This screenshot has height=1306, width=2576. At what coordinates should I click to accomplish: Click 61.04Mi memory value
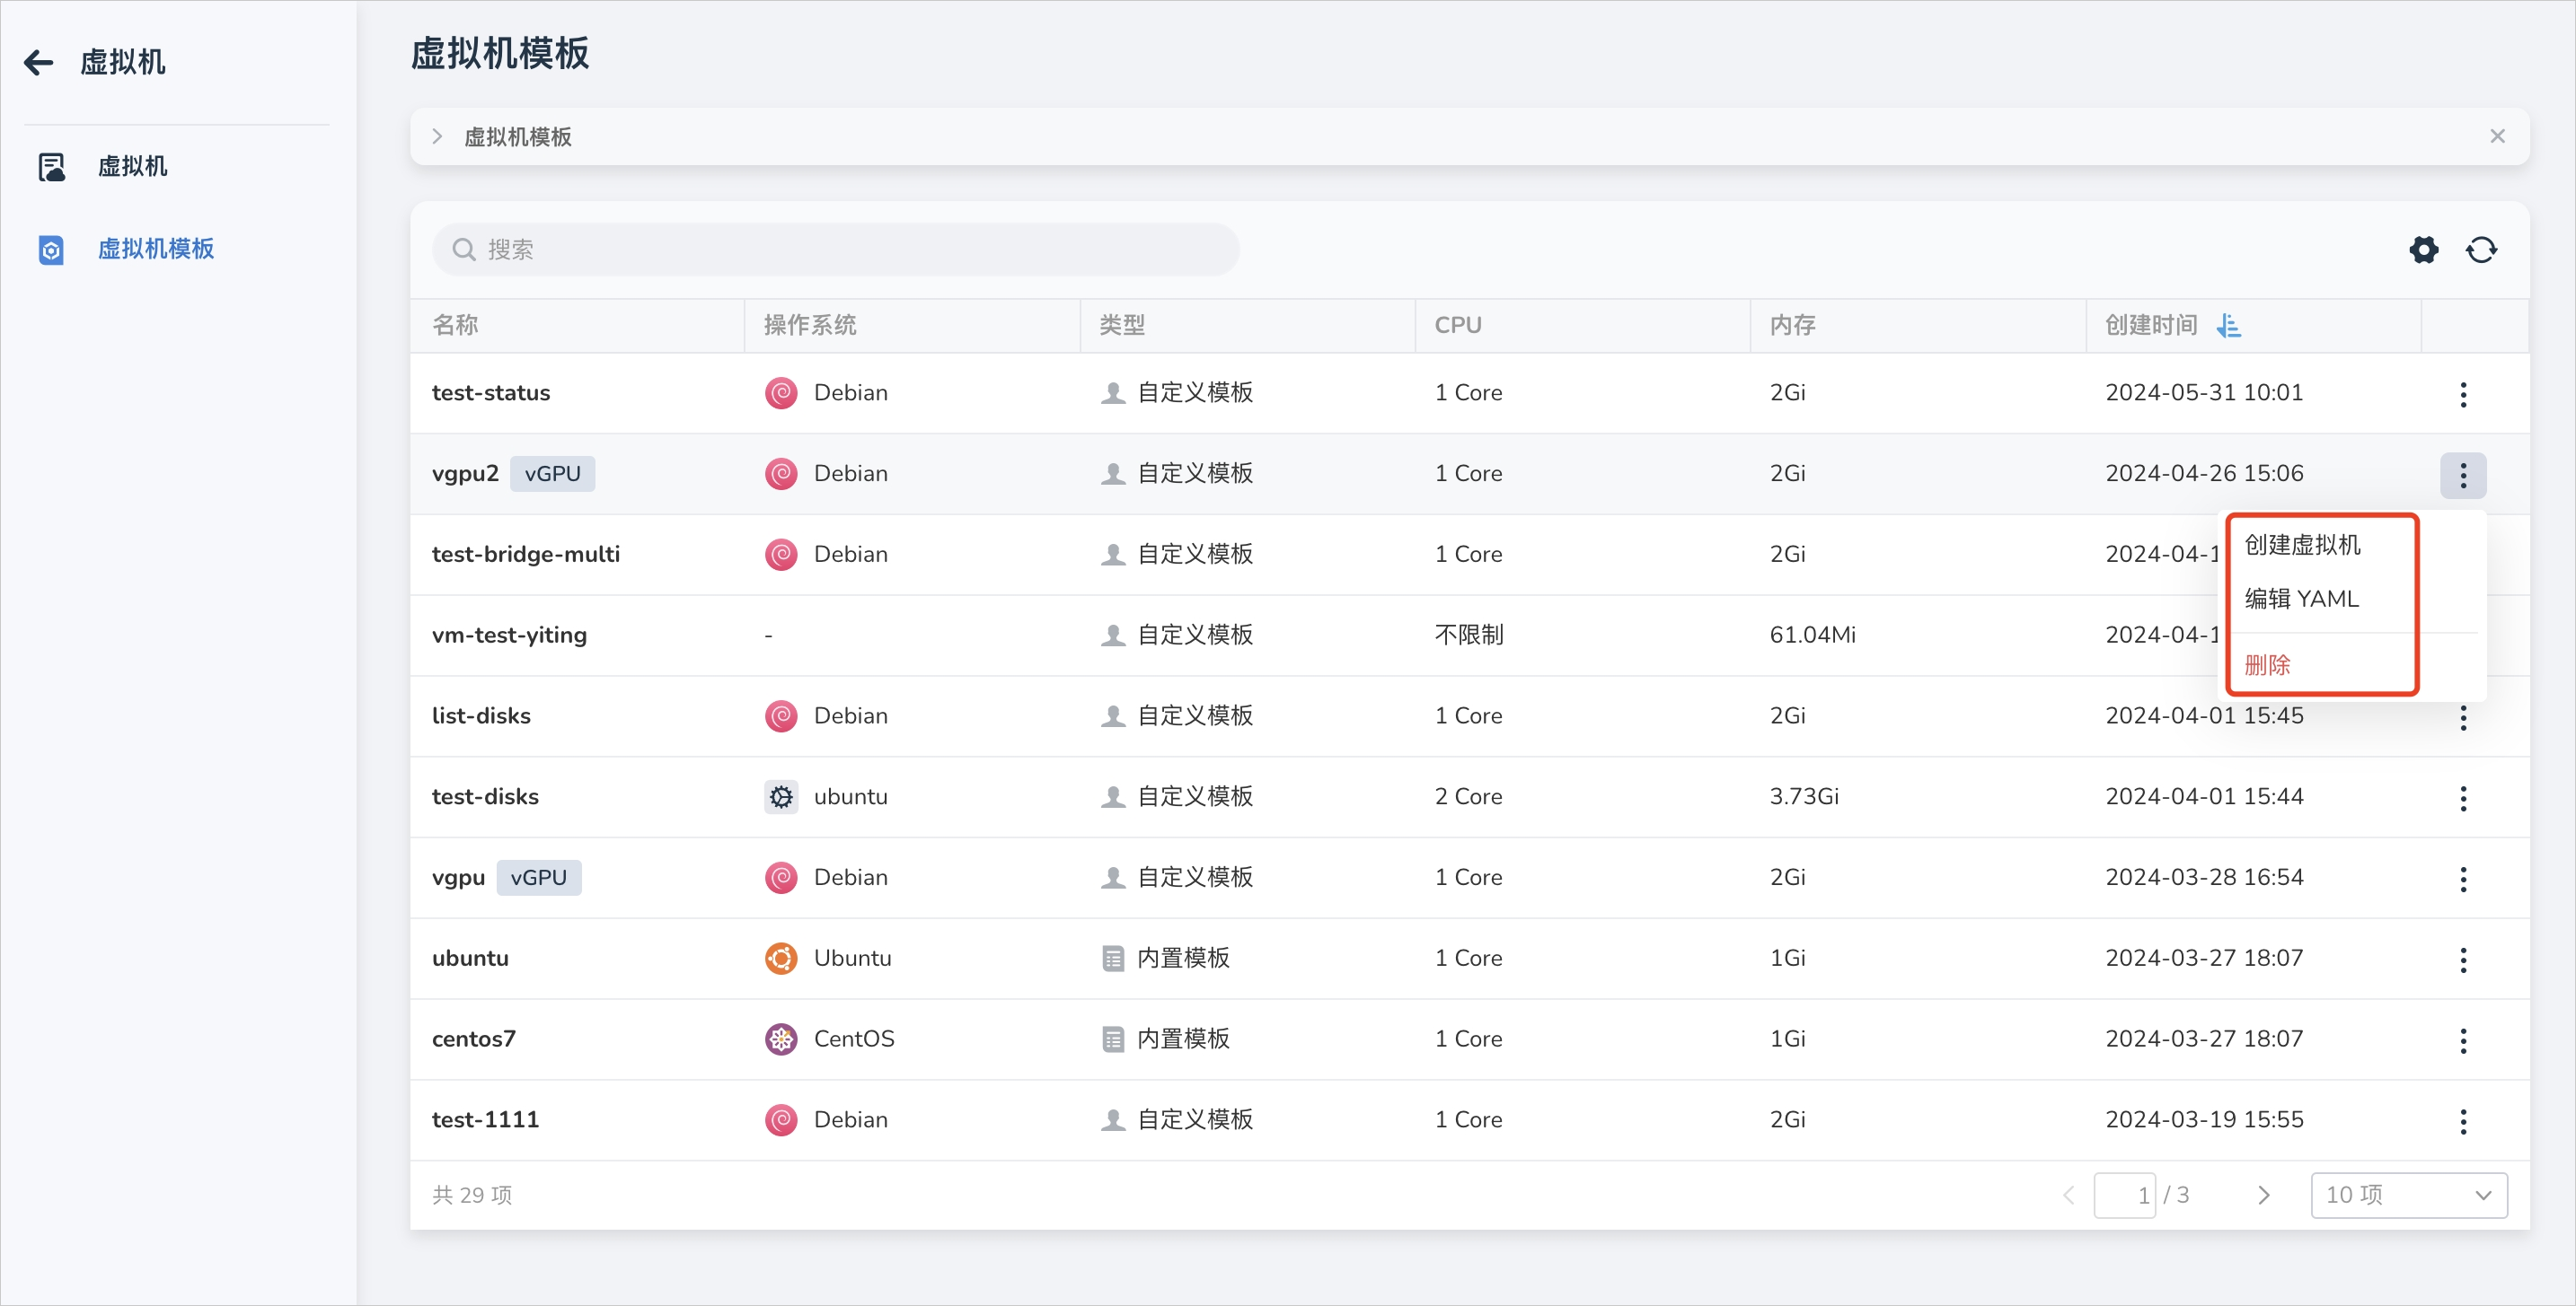(1812, 635)
